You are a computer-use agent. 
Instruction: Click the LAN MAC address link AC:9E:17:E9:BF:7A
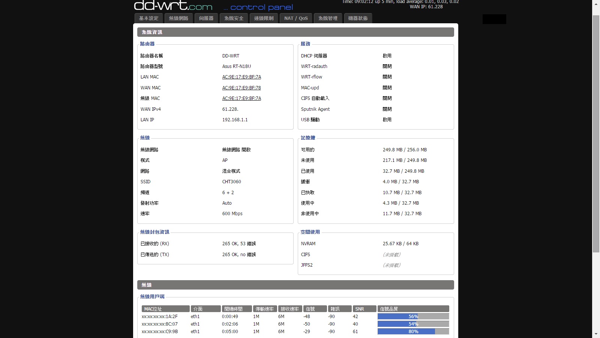tap(241, 77)
